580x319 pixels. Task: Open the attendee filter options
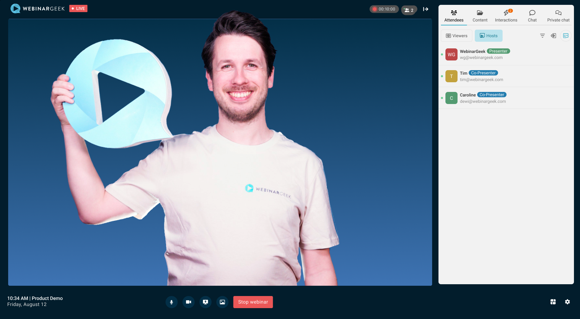pyautogui.click(x=542, y=36)
